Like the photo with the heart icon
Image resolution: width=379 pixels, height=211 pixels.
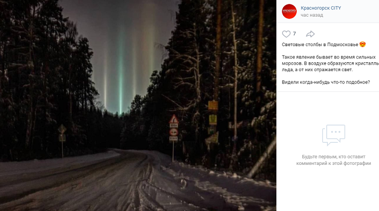click(286, 34)
